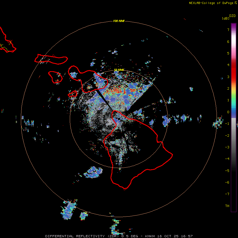Click the 50 NMI range ring label
Screen dimensions: 238x238
click(119, 70)
